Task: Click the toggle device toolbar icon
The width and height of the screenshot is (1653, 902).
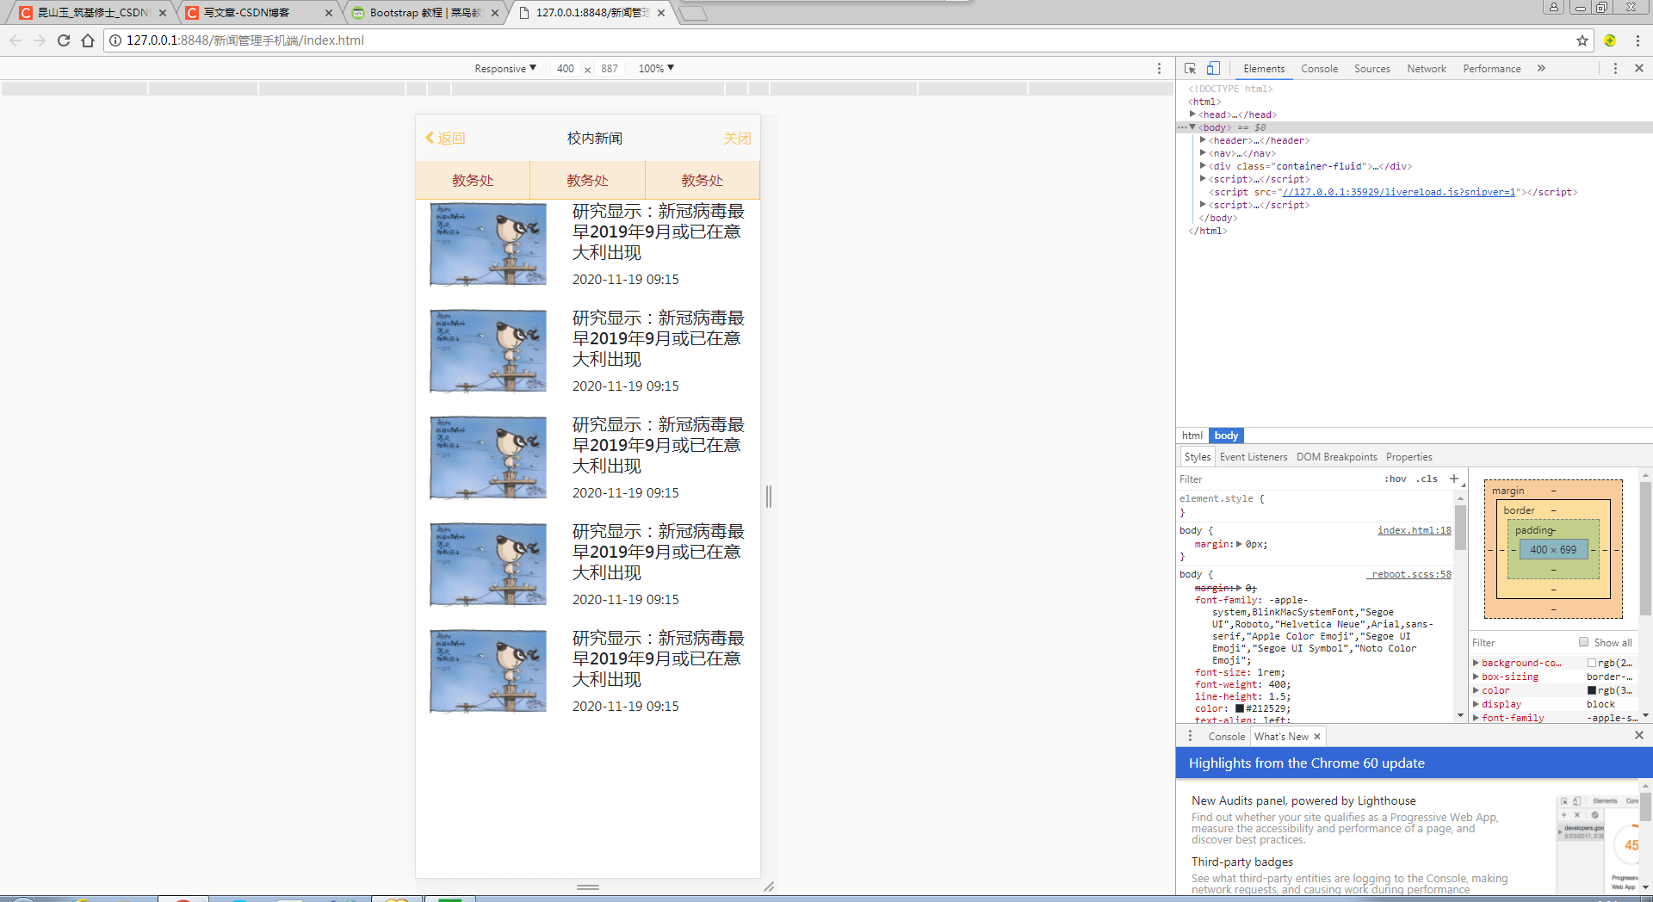Action: [x=1214, y=68]
